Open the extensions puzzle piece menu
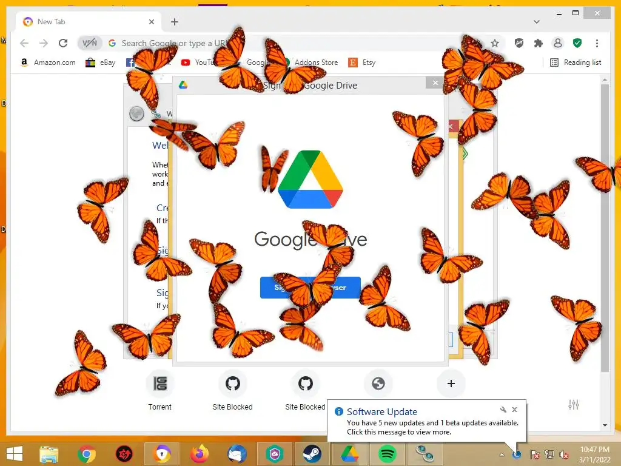Image resolution: width=621 pixels, height=466 pixels. (539, 43)
